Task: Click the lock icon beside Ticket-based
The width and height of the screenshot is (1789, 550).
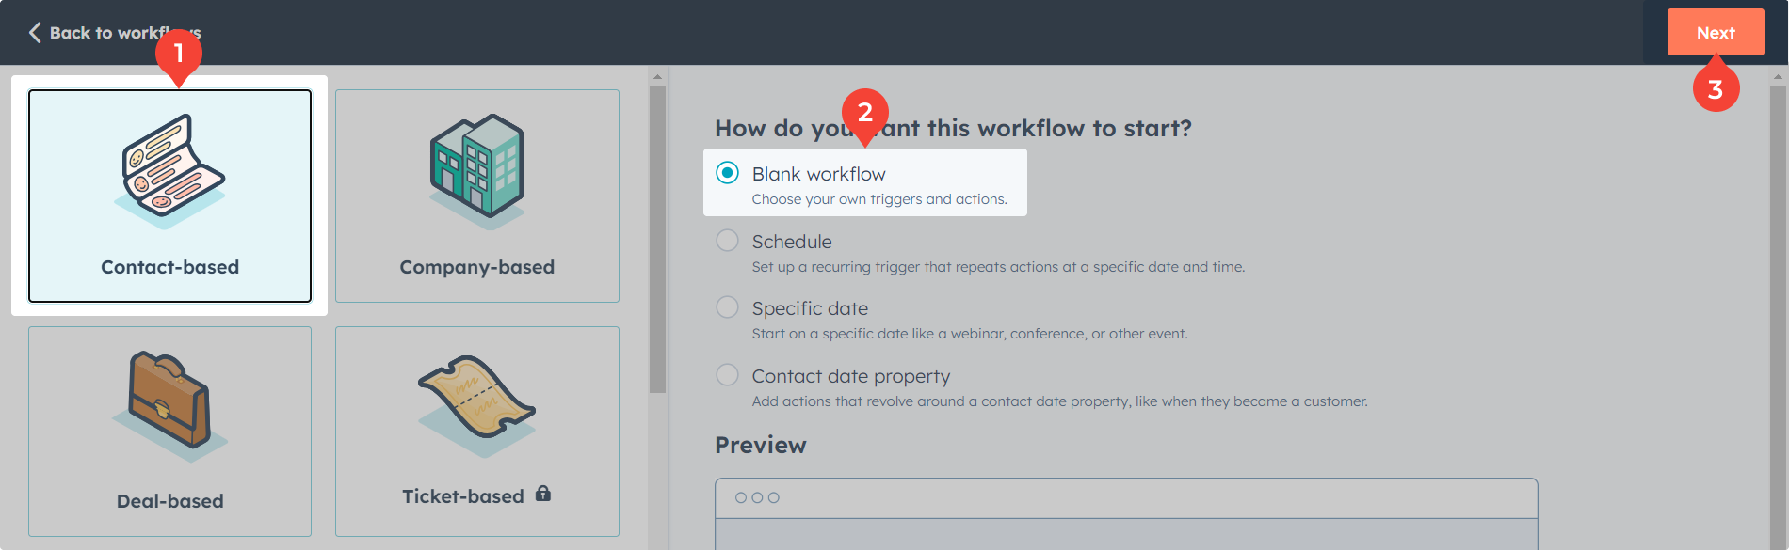Action: click(543, 494)
